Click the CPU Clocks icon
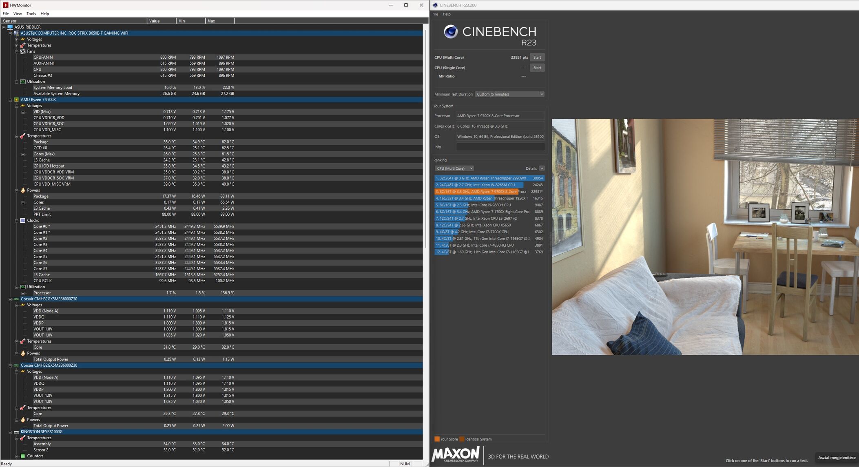 click(x=23, y=220)
